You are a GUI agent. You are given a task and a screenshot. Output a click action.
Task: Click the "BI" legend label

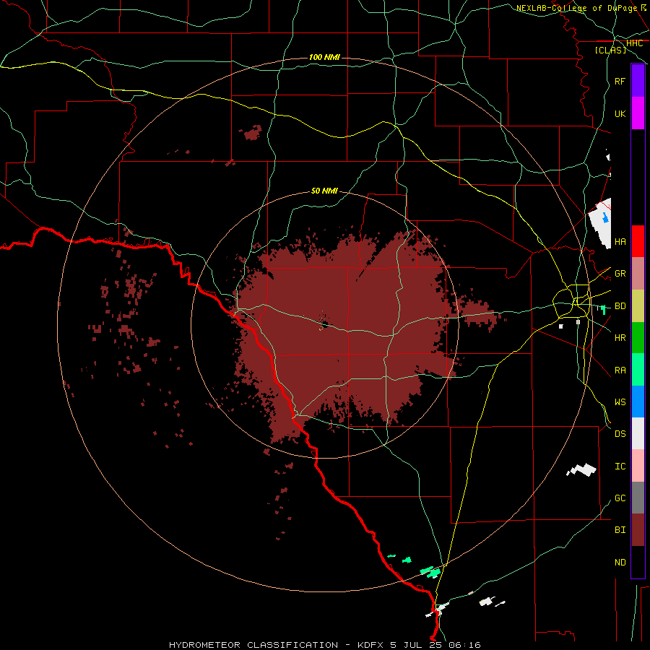click(620, 530)
